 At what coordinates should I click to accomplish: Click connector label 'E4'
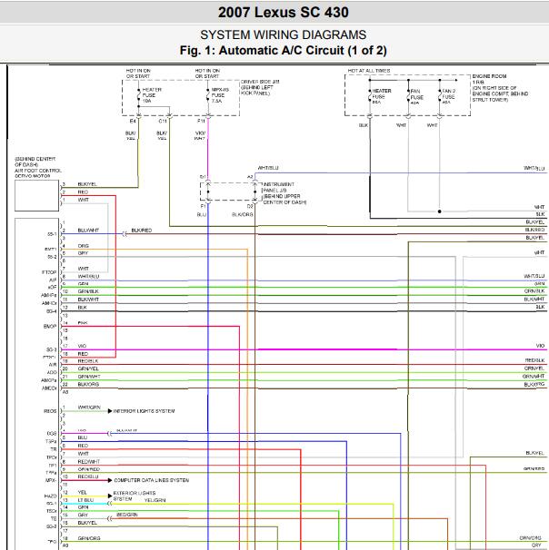133,121
